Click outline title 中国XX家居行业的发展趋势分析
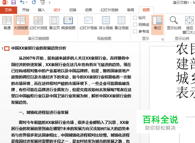Image resolution: width=195 pixels, height=143 pixels. point(39,48)
